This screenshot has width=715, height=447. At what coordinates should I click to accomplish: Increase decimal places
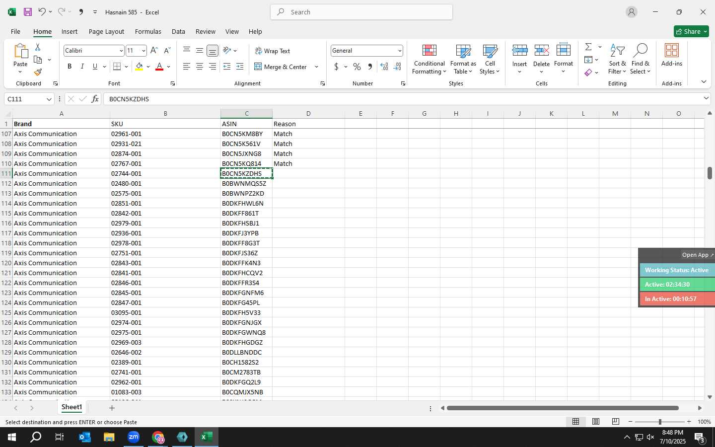click(x=384, y=67)
